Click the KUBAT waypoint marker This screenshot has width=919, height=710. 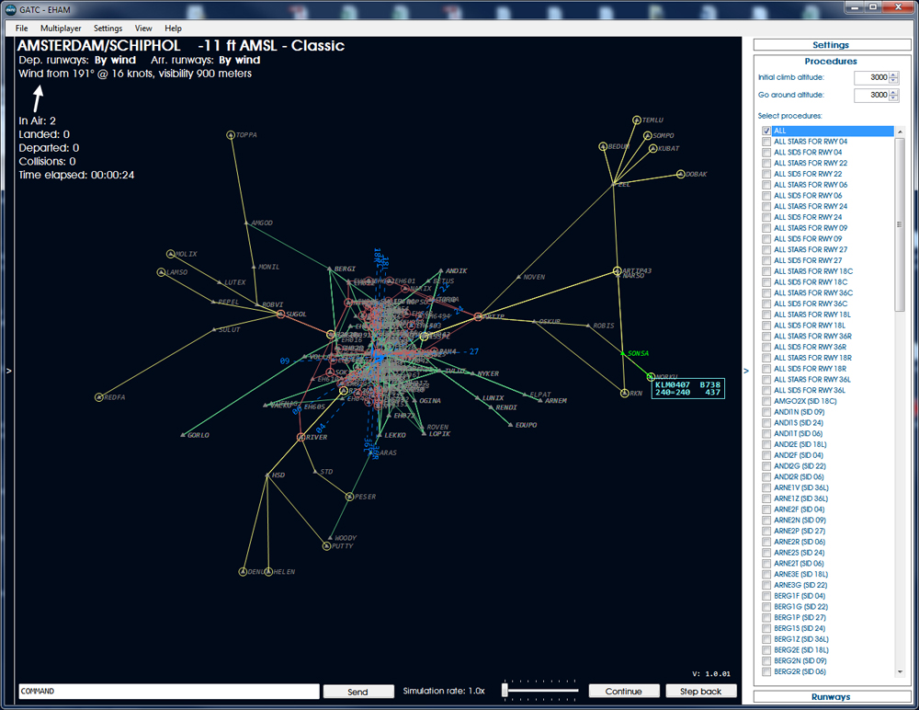point(652,148)
